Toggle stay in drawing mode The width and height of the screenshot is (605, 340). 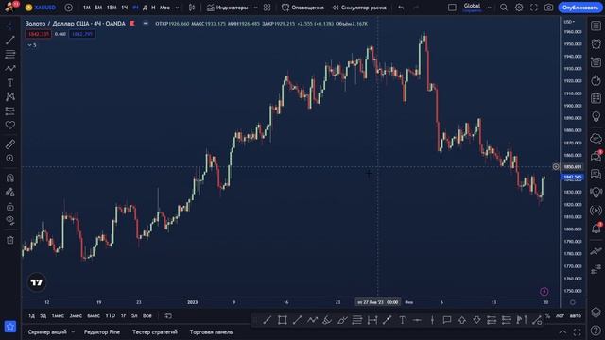10,192
